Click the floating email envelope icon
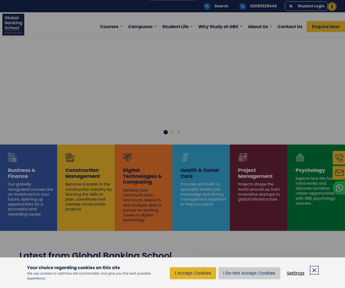 (x=339, y=173)
